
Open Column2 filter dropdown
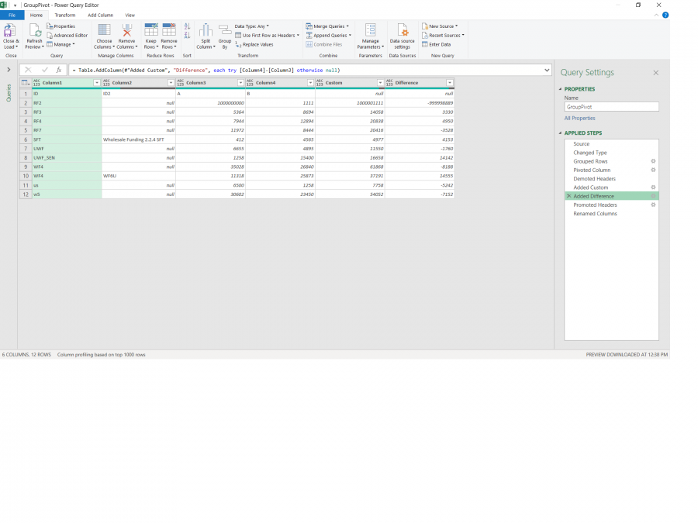pos(171,83)
